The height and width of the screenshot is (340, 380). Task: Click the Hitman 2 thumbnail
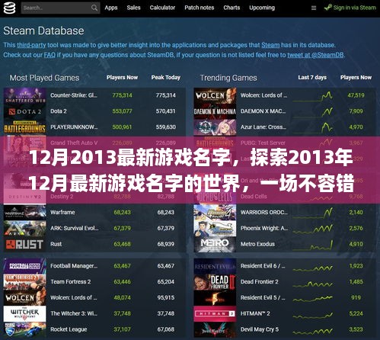tap(215, 314)
